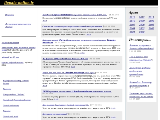
Task: Open article on electricity cost paralyzing production
Action: pyautogui.click(x=73, y=26)
